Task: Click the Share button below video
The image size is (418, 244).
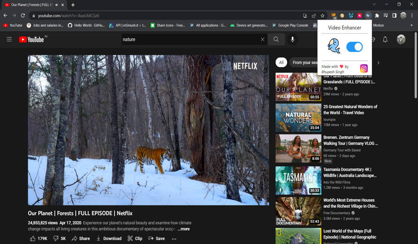Action: [x=81, y=239]
